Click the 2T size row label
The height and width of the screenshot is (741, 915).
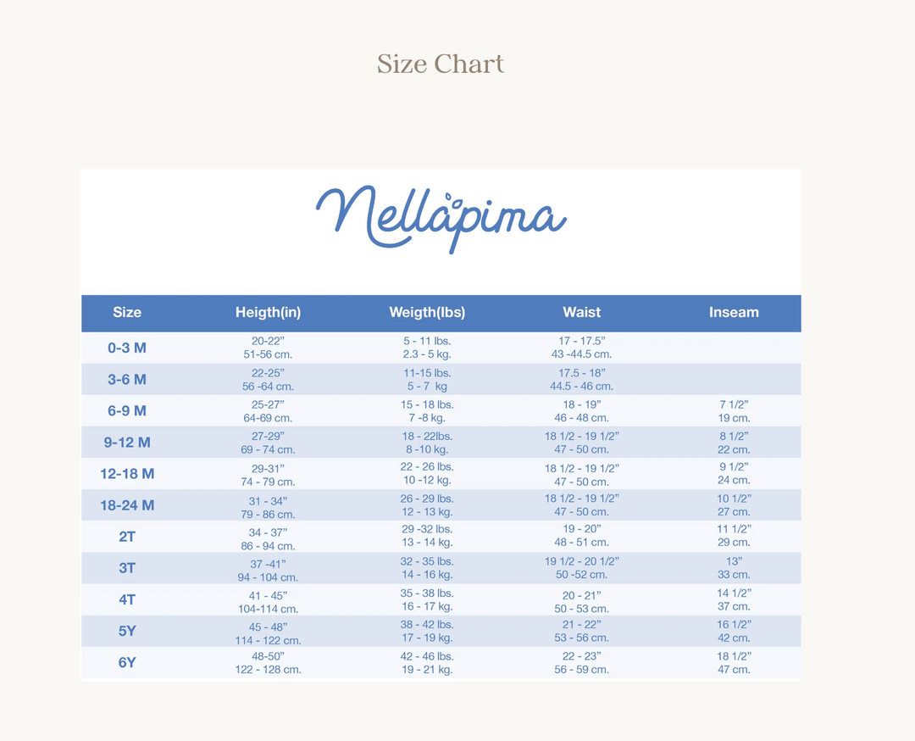[127, 537]
